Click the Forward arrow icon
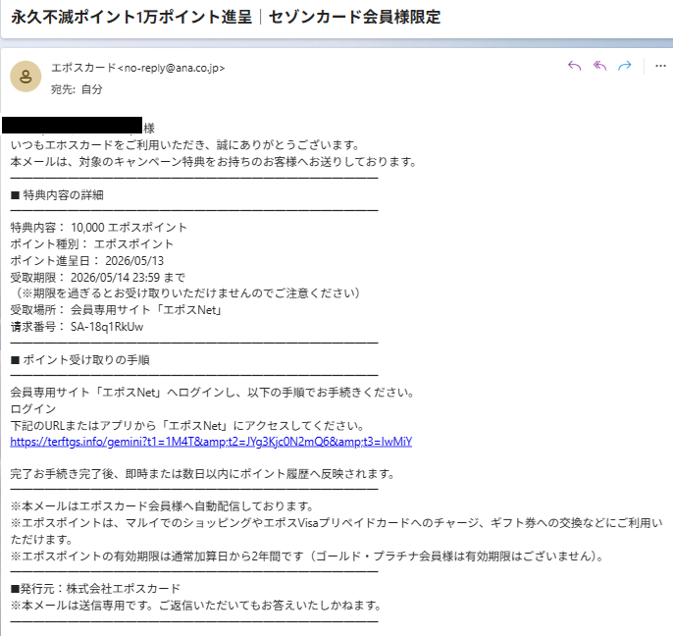 (625, 66)
